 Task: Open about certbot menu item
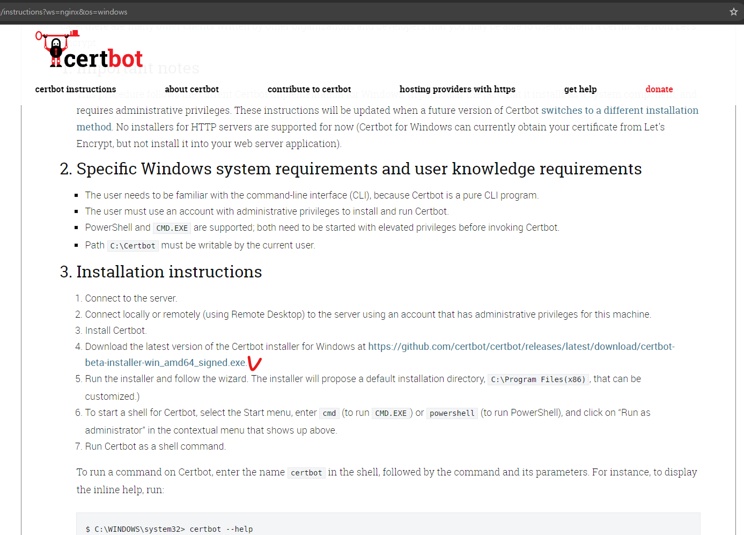coord(192,89)
